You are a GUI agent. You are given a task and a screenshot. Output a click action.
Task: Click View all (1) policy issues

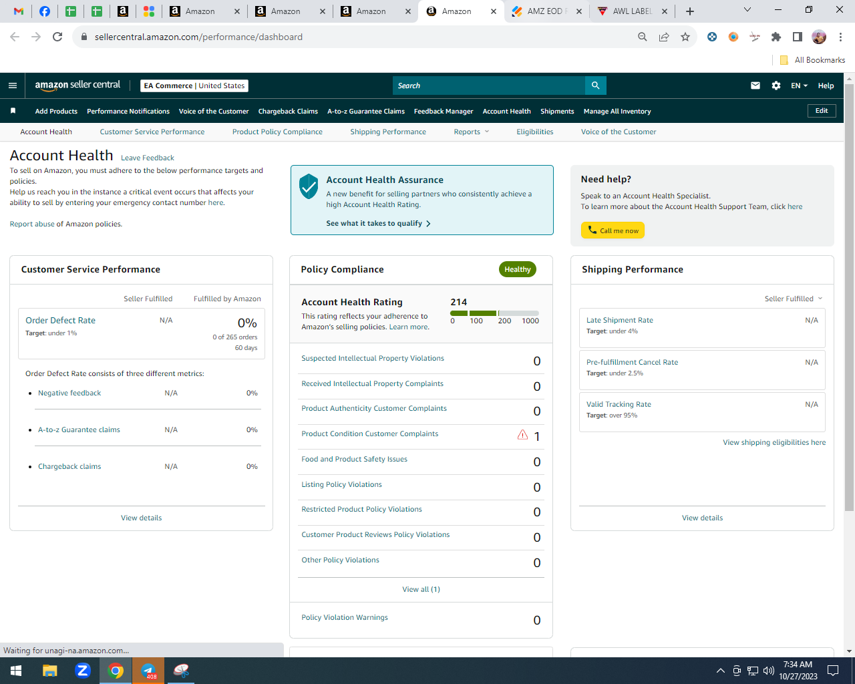point(421,589)
